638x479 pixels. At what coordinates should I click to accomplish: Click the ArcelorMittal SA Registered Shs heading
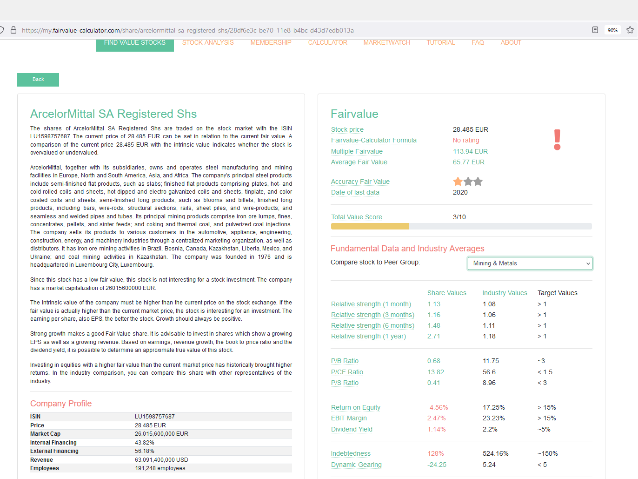click(x=113, y=114)
